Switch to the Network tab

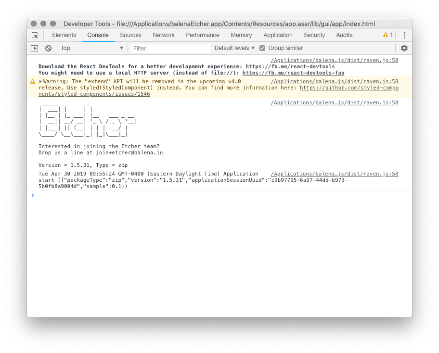point(164,35)
